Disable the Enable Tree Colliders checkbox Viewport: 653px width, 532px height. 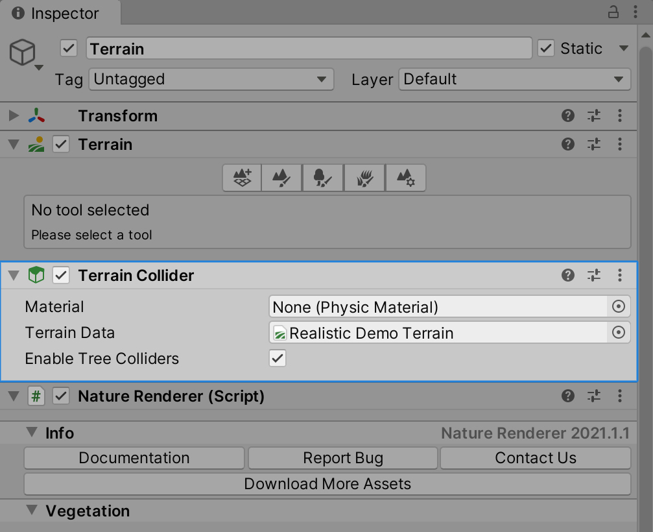(x=278, y=358)
